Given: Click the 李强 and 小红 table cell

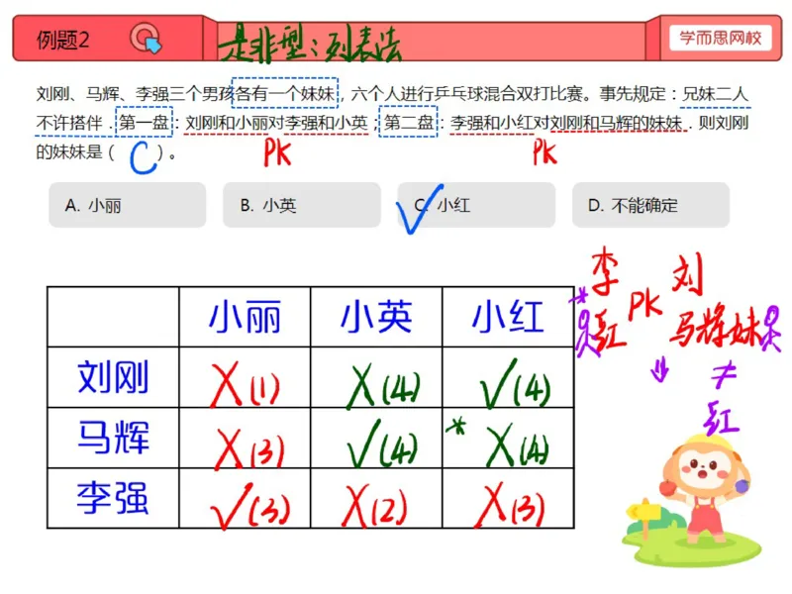Looking at the screenshot, I should [x=508, y=499].
